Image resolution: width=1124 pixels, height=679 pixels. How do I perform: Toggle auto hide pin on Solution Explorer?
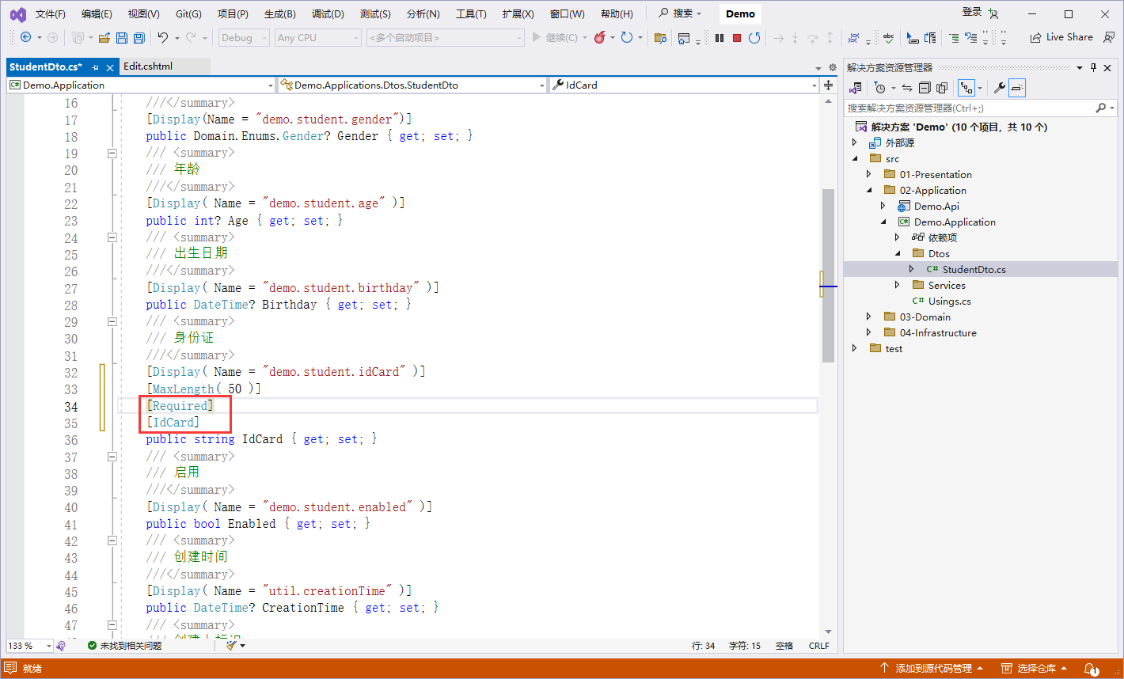[x=1094, y=67]
